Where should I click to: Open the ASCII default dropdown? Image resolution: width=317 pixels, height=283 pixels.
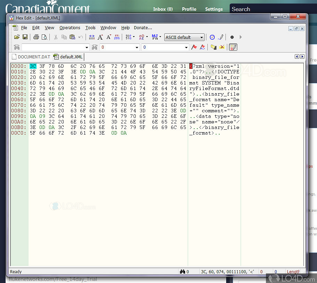[x=184, y=37]
